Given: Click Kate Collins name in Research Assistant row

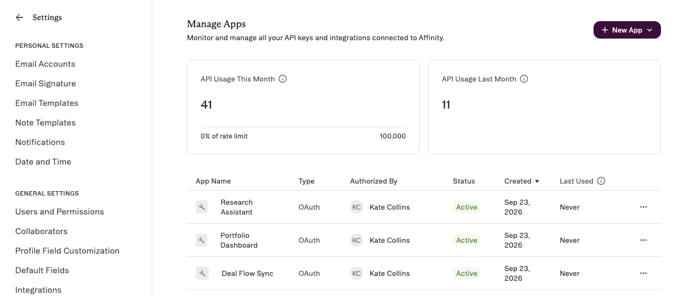Looking at the screenshot, I should 390,207.
